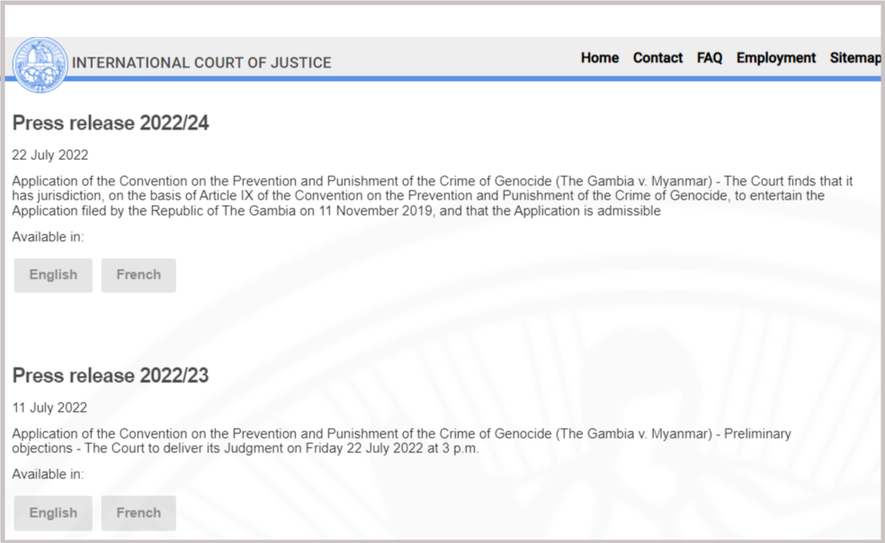Open French version of Press release 2022/24
Viewport: 885px width, 543px height.
click(x=139, y=275)
